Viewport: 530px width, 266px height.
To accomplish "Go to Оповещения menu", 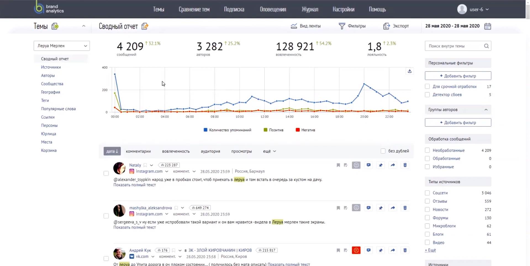I will click(273, 9).
